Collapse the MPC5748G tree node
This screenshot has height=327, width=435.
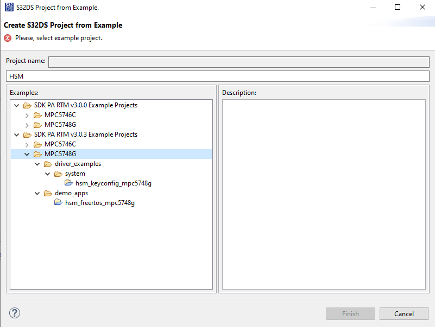pos(27,153)
